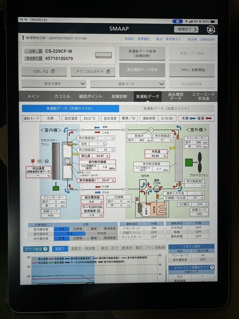Tap the help icon beside グラフ設定
The height and width of the screenshot is (319, 239).
pyautogui.click(x=45, y=249)
